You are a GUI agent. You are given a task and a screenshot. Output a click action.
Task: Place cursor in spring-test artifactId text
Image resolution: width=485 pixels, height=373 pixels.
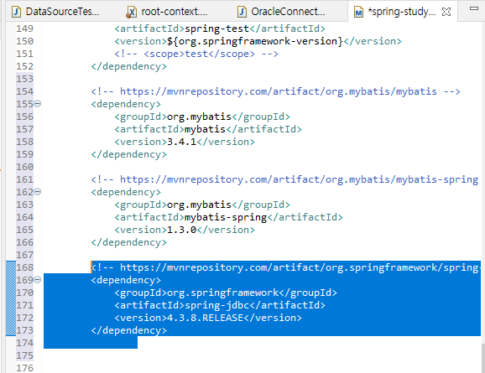tap(216, 28)
